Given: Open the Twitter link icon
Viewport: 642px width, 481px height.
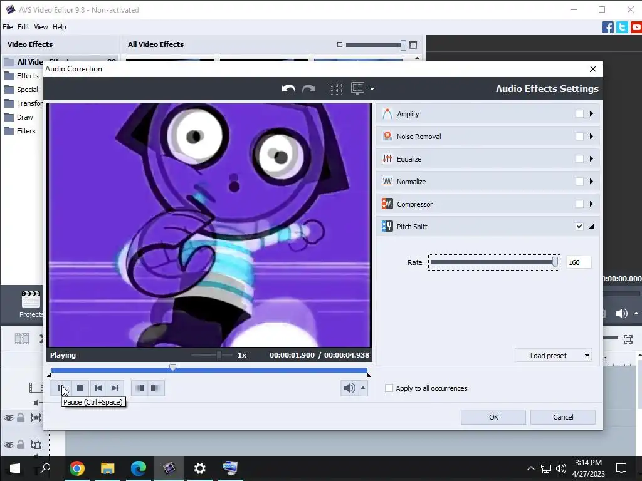Looking at the screenshot, I should click(x=622, y=28).
